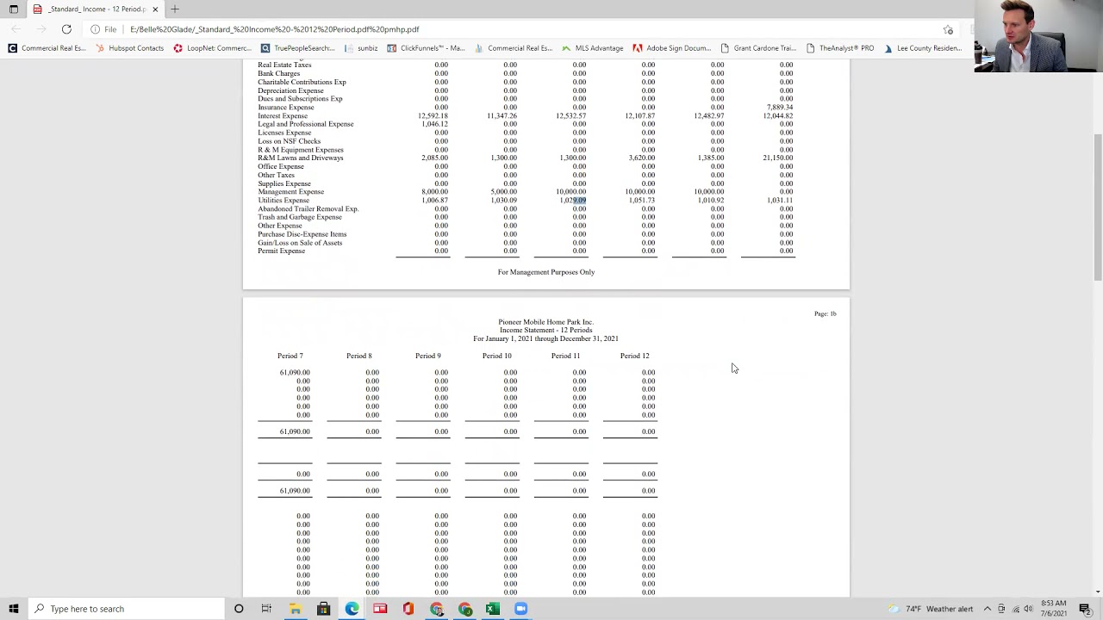Open Excel from taskbar
This screenshot has width=1103, height=620.
tap(492, 609)
